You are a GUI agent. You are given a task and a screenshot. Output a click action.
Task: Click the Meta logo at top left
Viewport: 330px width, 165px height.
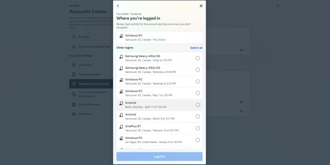tap(74, 5)
